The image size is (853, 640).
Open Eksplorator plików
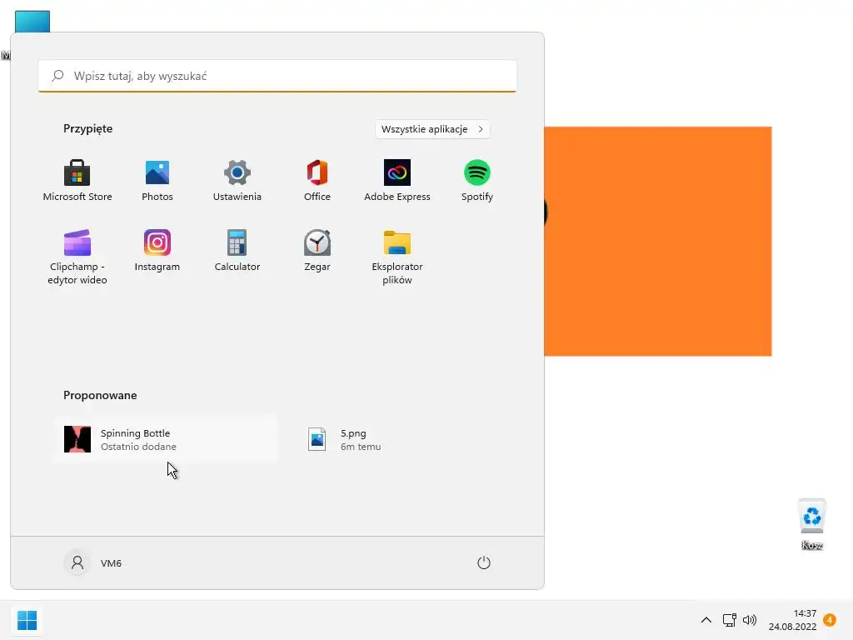click(397, 257)
